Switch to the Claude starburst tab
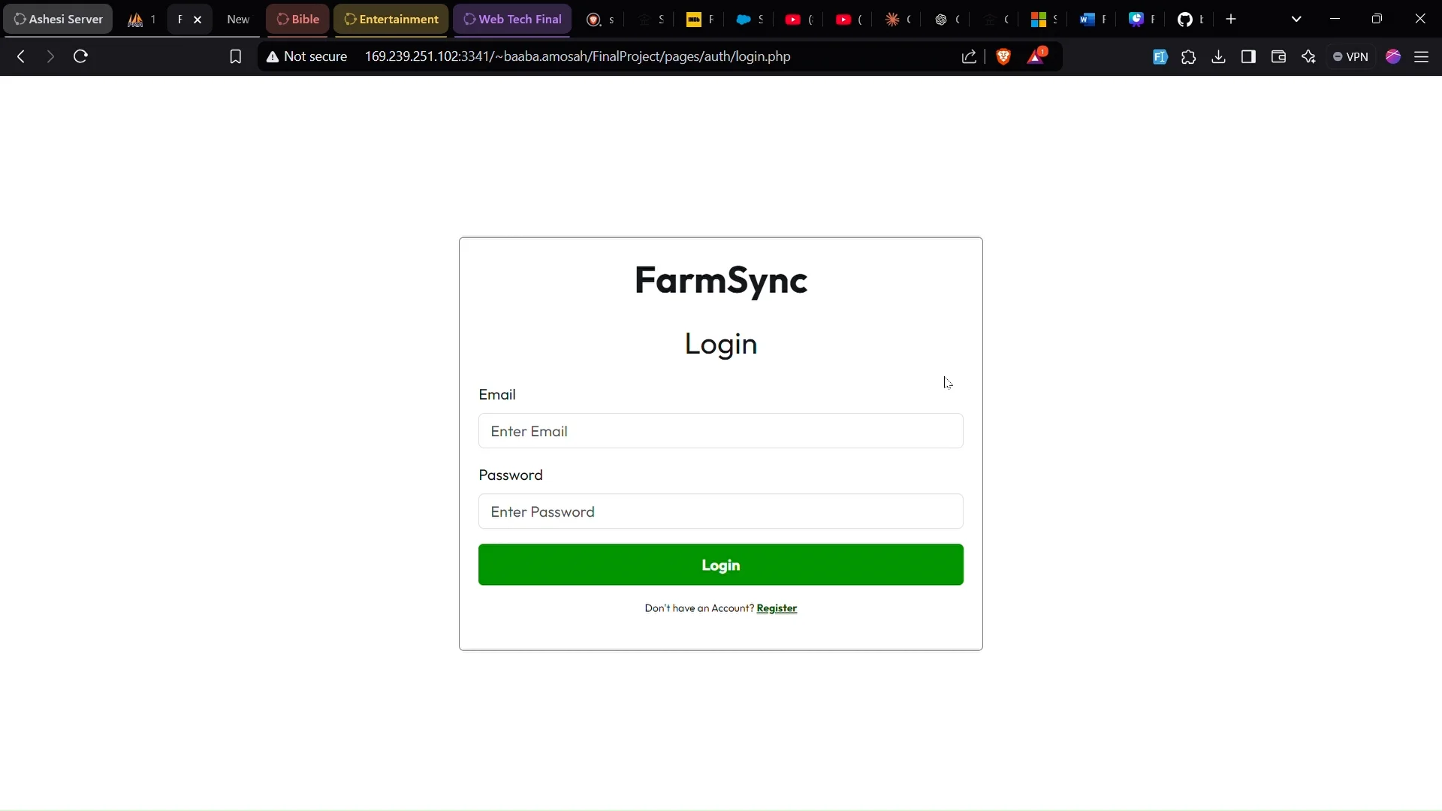The image size is (1442, 811). click(897, 20)
